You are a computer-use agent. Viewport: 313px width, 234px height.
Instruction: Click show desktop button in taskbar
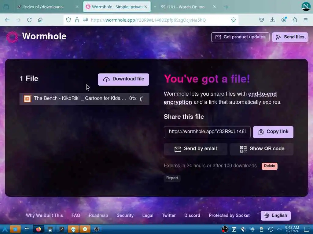307,229
